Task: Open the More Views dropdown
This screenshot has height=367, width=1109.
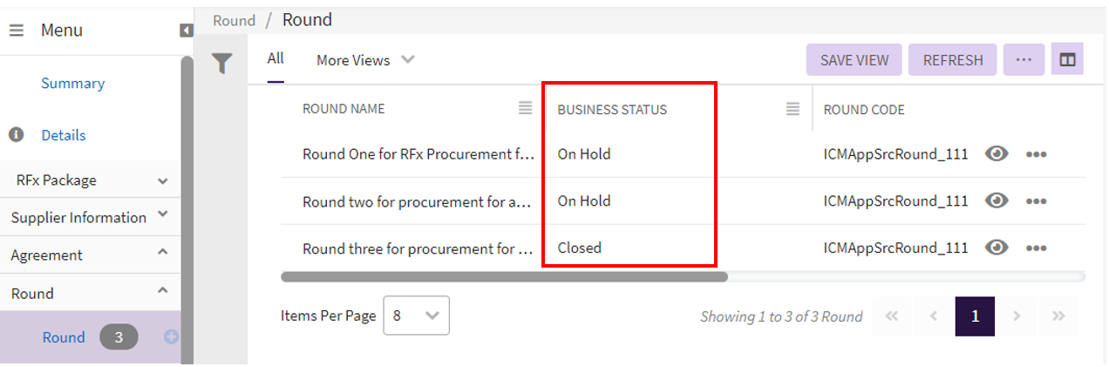Action: click(x=365, y=60)
